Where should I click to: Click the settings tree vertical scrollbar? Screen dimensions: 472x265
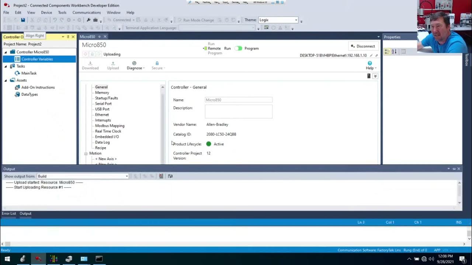163,125
